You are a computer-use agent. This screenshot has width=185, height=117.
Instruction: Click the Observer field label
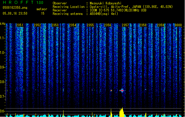60,3
